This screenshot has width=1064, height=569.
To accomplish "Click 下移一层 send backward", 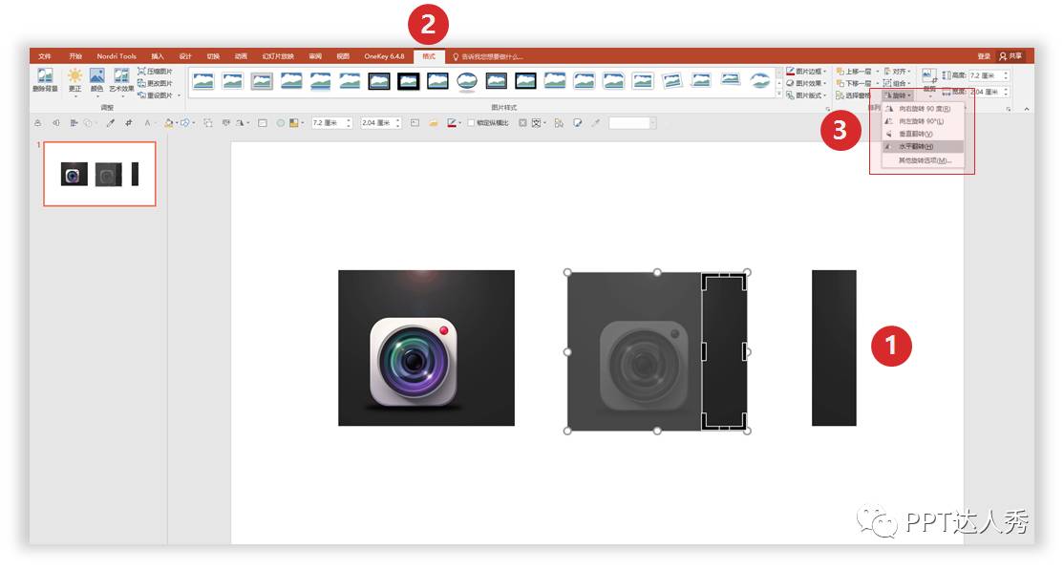I will coord(854,83).
